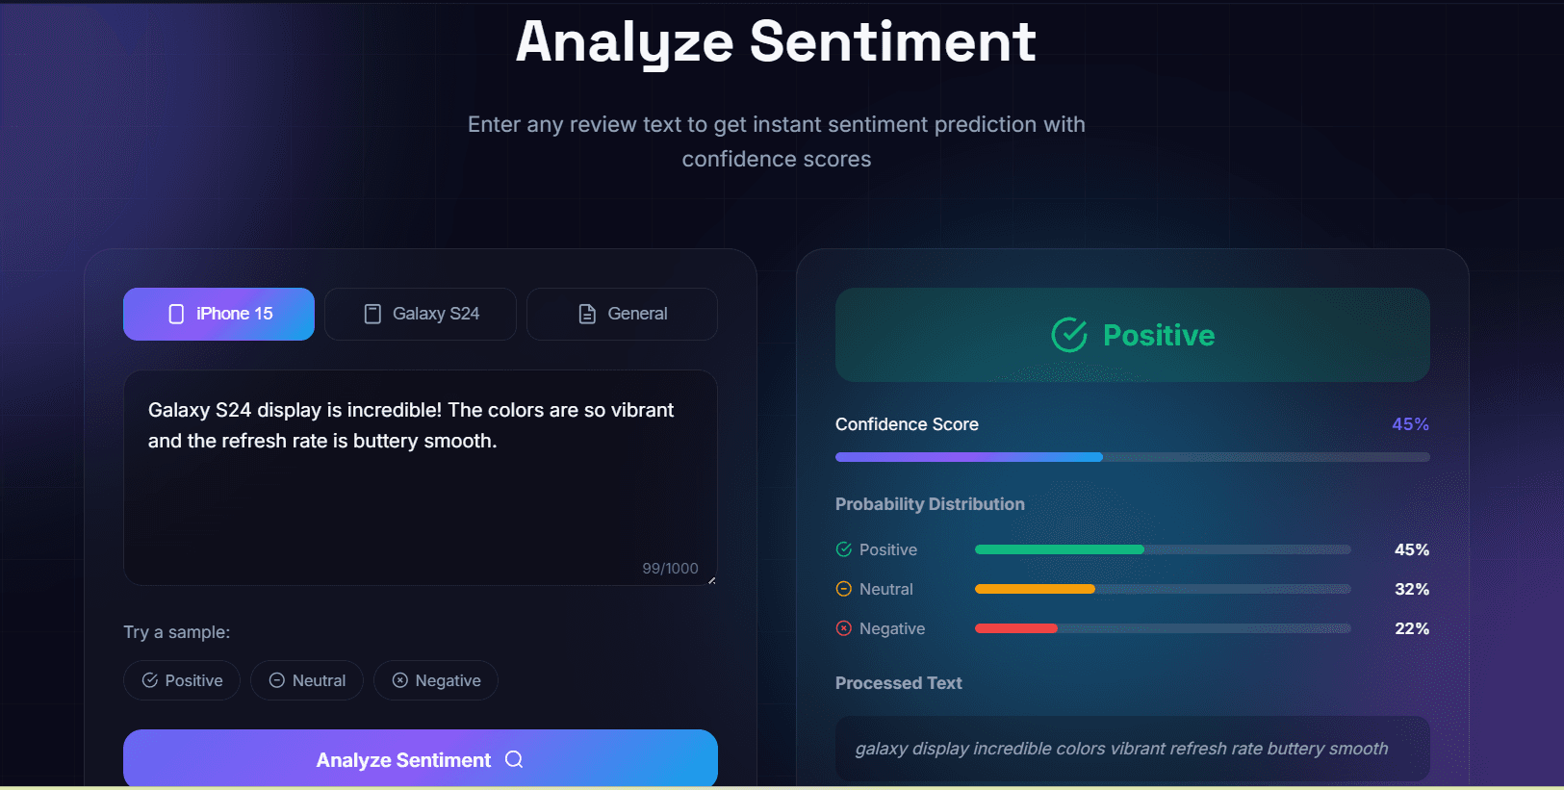1564x790 pixels.
Task: Click inside the review text input area
Action: [421, 478]
